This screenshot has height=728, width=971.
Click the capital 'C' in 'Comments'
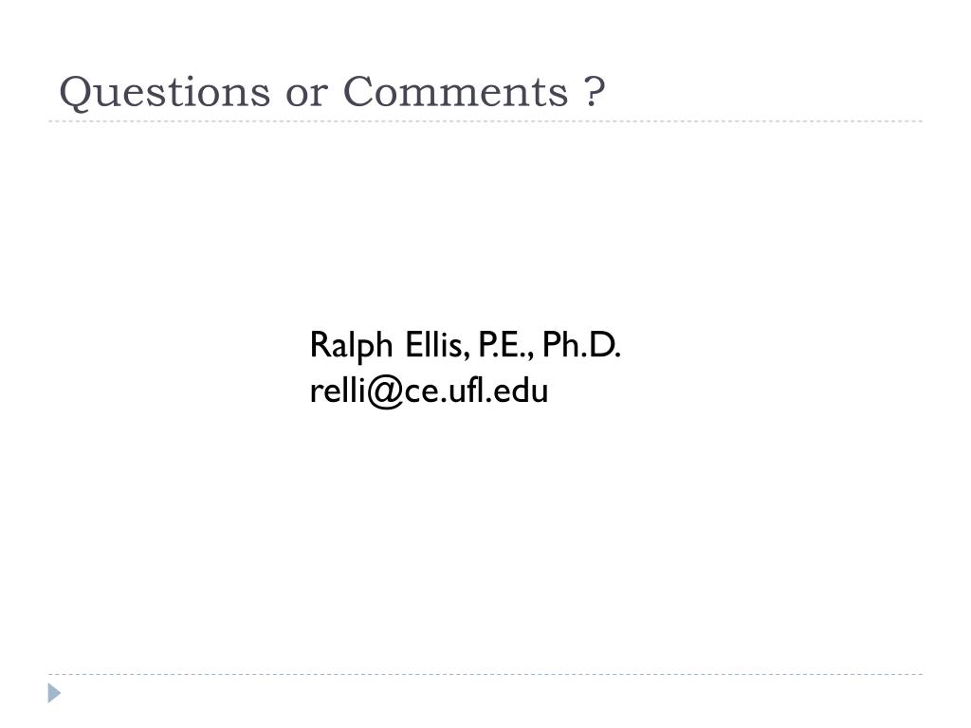(x=357, y=92)
